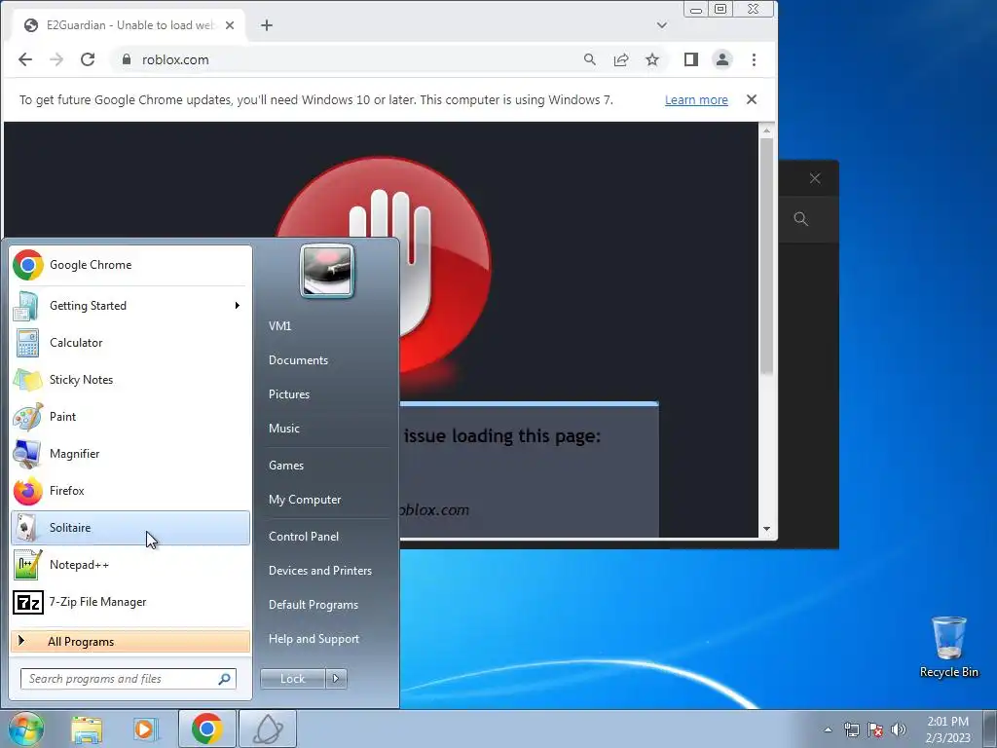Click the volume speaker tray icon
This screenshot has height=748, width=997.
coord(898,729)
